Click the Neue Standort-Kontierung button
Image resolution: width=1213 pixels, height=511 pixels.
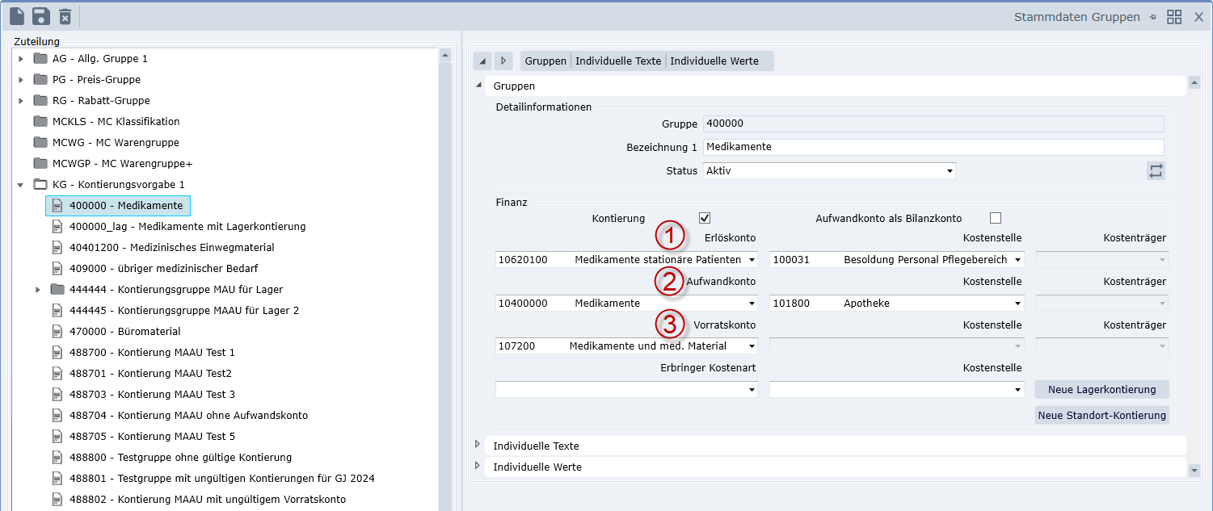pos(1101,416)
